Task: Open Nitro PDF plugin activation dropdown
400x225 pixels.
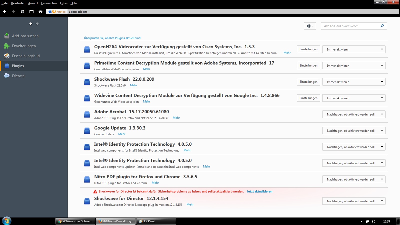Action: pos(354,179)
